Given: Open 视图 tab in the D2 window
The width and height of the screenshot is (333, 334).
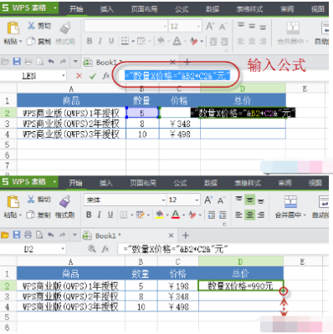Looking at the screenshot, I should click(315, 183).
